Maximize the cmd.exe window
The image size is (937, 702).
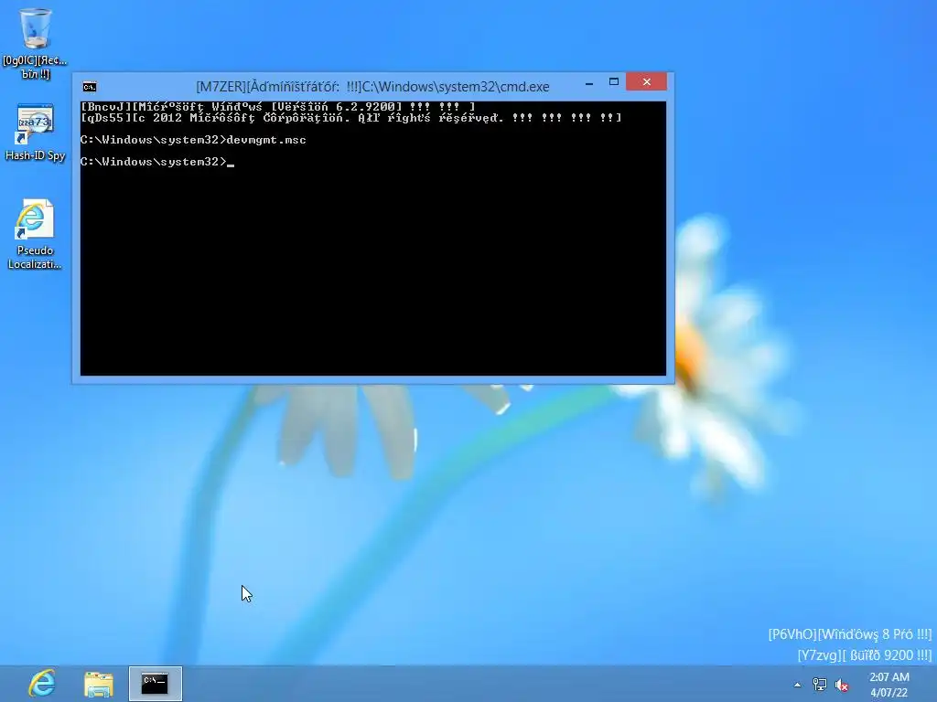click(614, 82)
